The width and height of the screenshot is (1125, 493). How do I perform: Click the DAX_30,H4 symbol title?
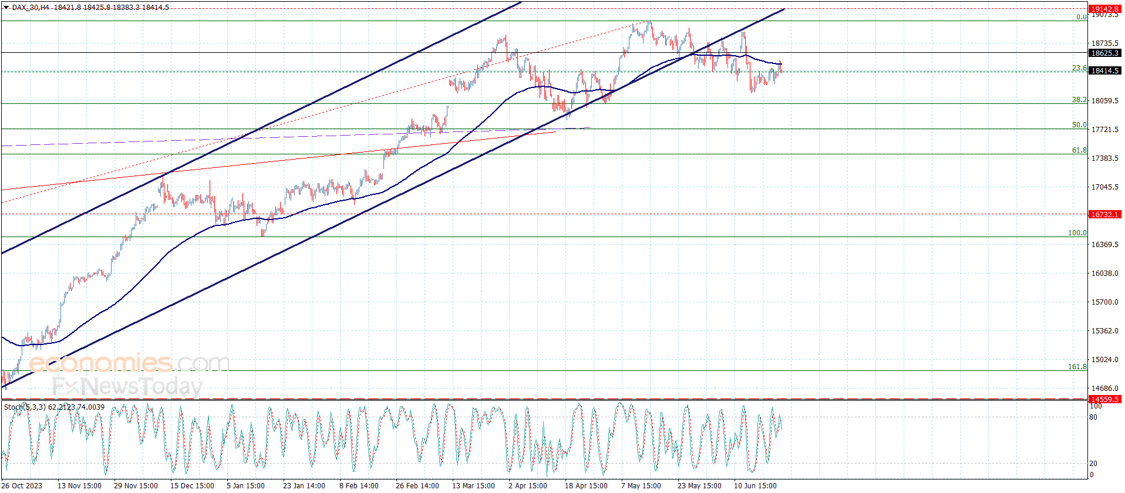click(x=31, y=8)
